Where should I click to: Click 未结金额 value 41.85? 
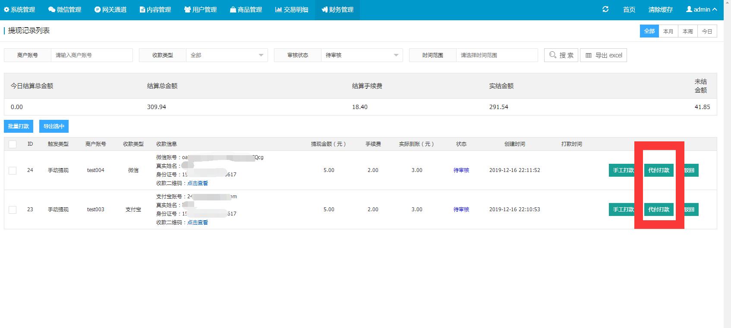[x=703, y=107]
